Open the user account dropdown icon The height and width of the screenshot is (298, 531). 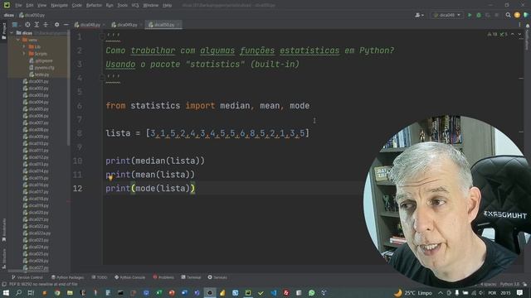[419, 15]
